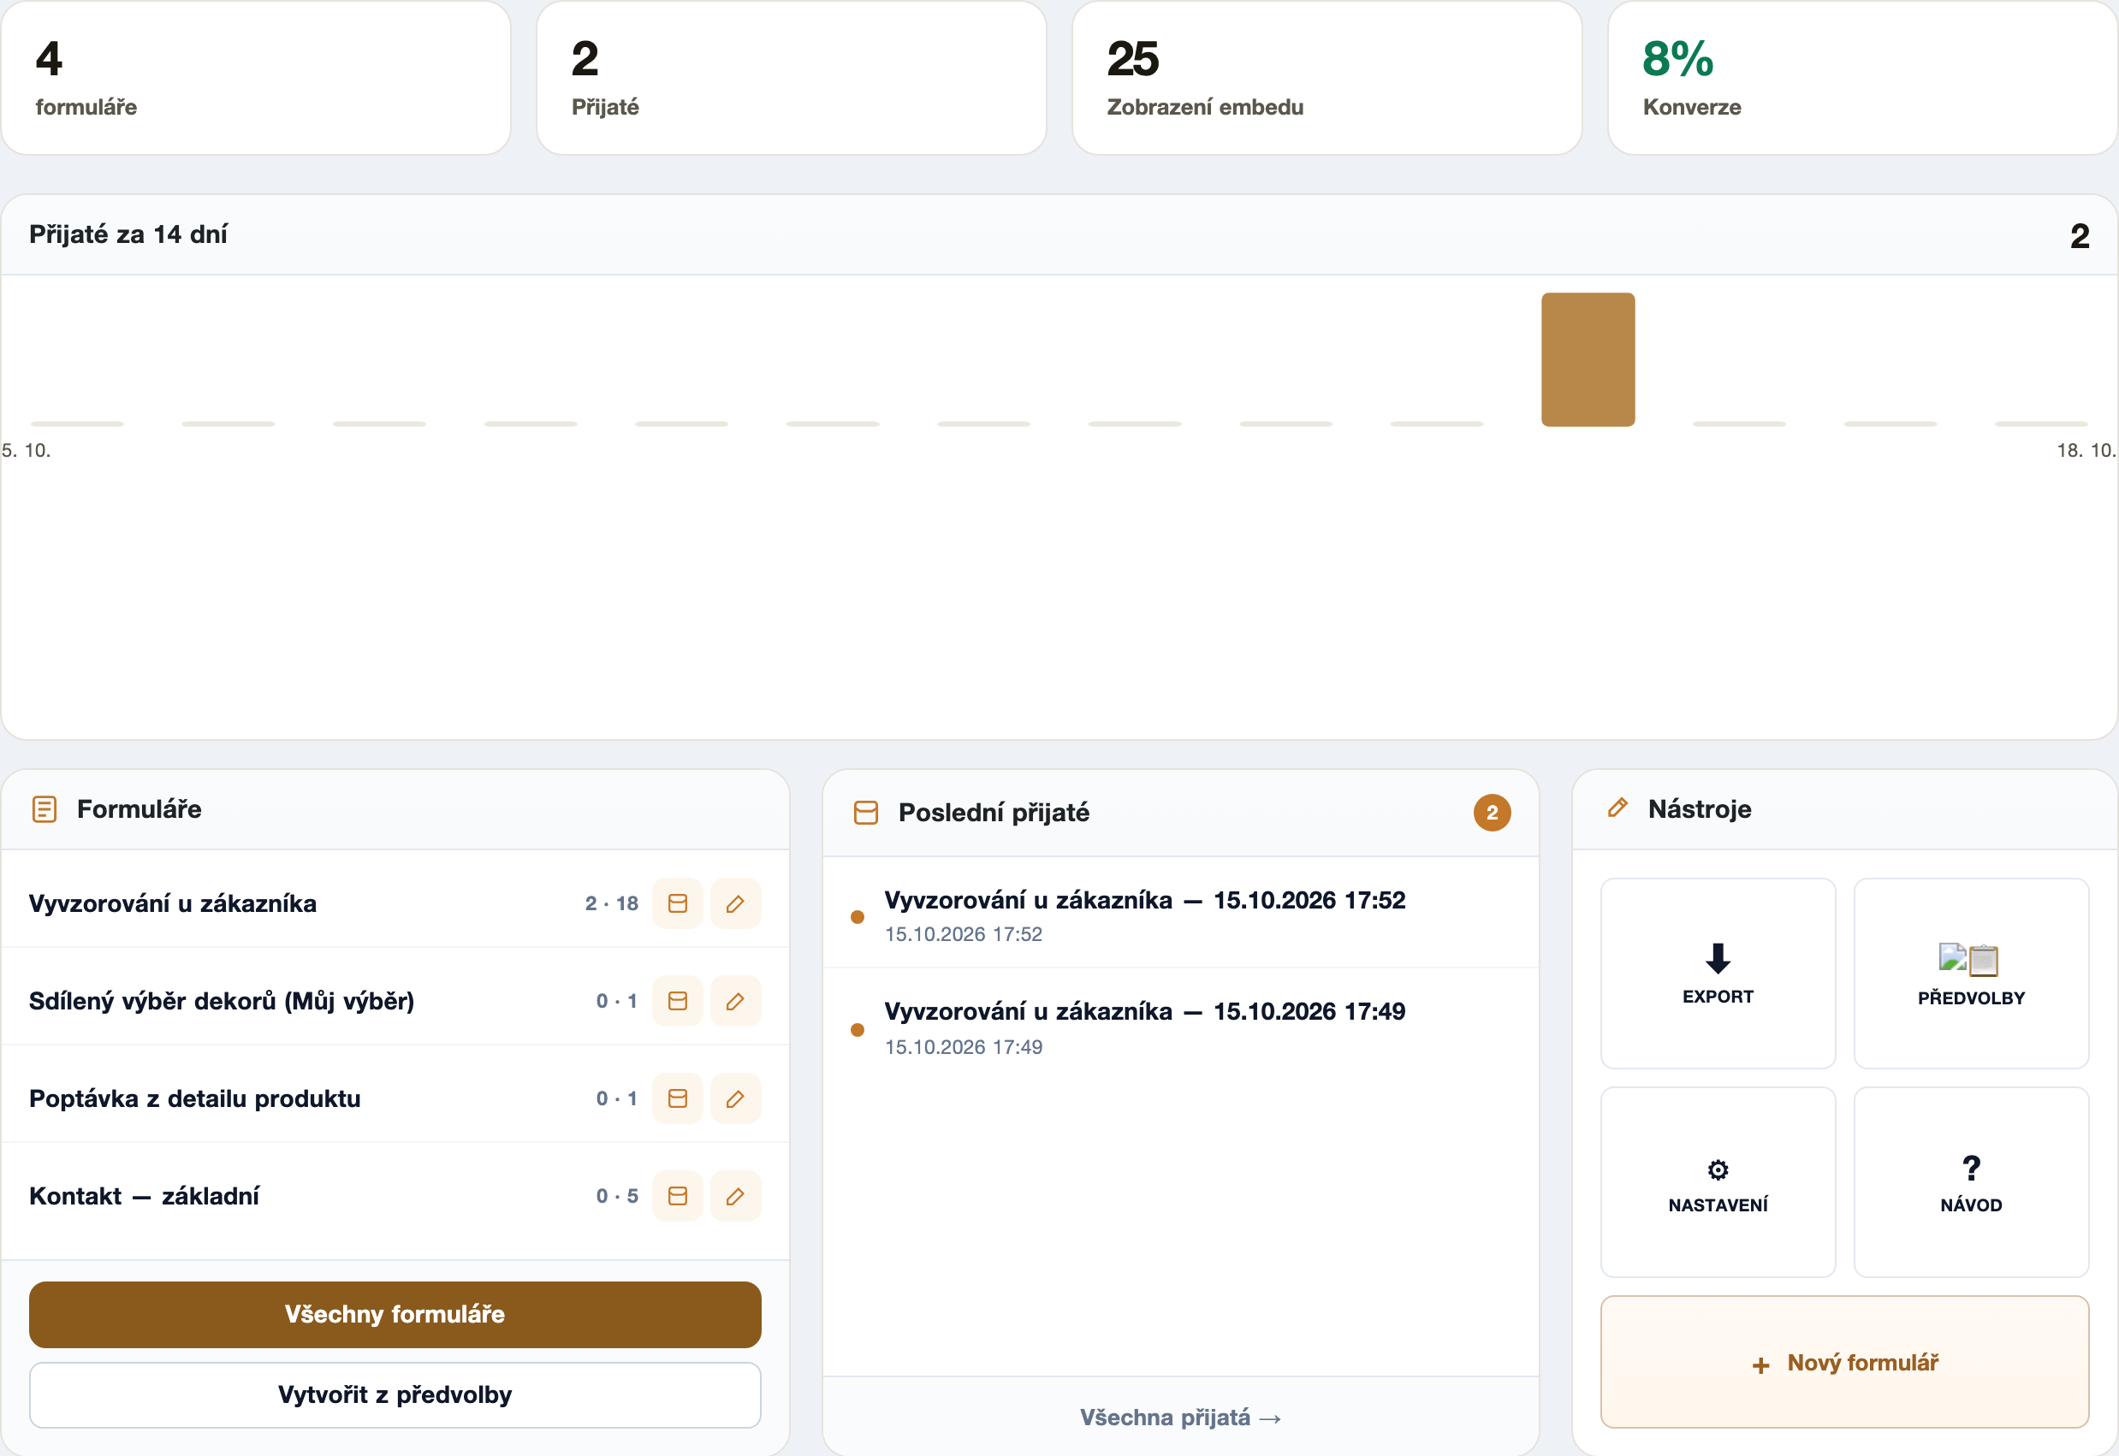Edit the Sdílený výběr dekorů form
This screenshot has height=1456, width=2119.
click(x=735, y=1001)
